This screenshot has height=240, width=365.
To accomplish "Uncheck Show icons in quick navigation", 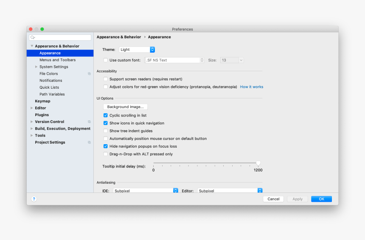I will 106,123.
